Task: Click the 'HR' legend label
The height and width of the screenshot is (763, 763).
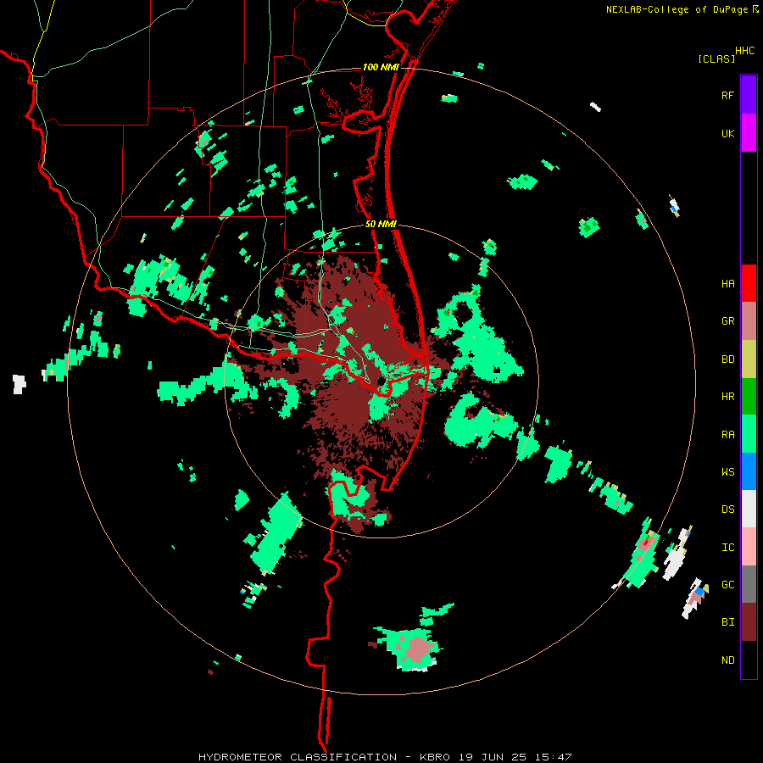Action: click(727, 397)
